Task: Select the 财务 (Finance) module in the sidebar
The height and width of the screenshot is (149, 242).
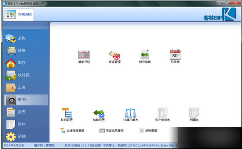Action: pos(26,100)
